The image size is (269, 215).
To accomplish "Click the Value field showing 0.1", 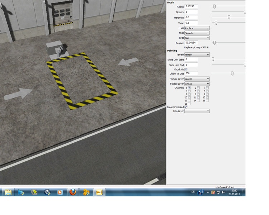I will point(191,23).
